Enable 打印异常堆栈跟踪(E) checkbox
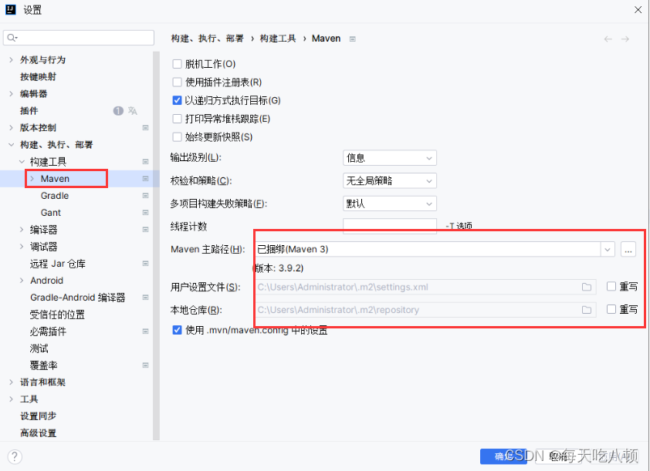The width and height of the screenshot is (650, 471). (177, 119)
